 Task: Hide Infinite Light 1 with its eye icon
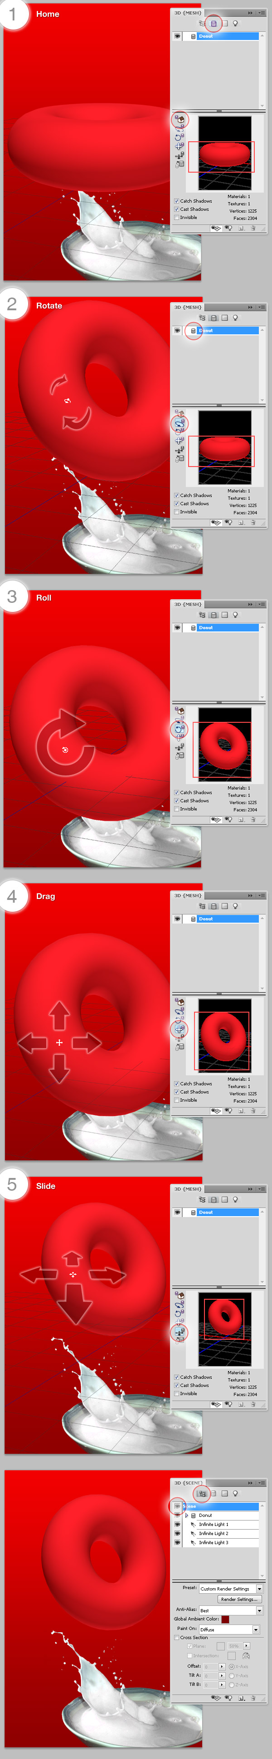(177, 1524)
